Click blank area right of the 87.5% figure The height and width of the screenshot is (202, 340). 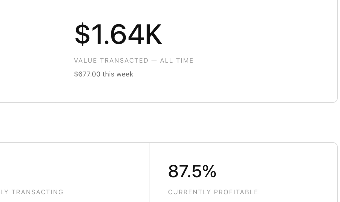tap(275, 171)
